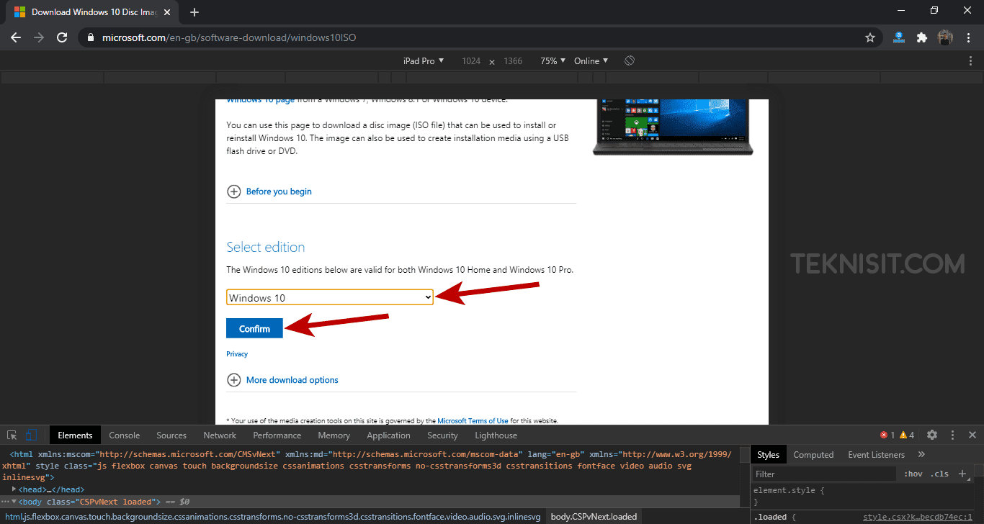Click the laptop product image
984x524 pixels.
(x=672, y=127)
